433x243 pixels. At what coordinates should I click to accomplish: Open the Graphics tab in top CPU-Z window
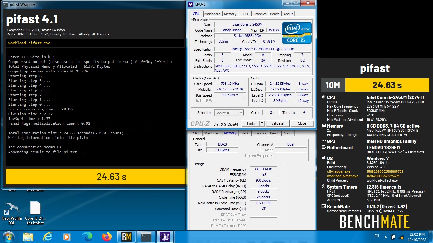260,14
